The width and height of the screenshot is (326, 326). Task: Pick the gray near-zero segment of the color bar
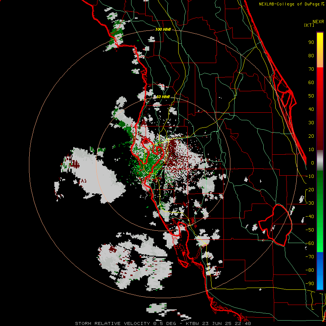pyautogui.click(x=320, y=160)
